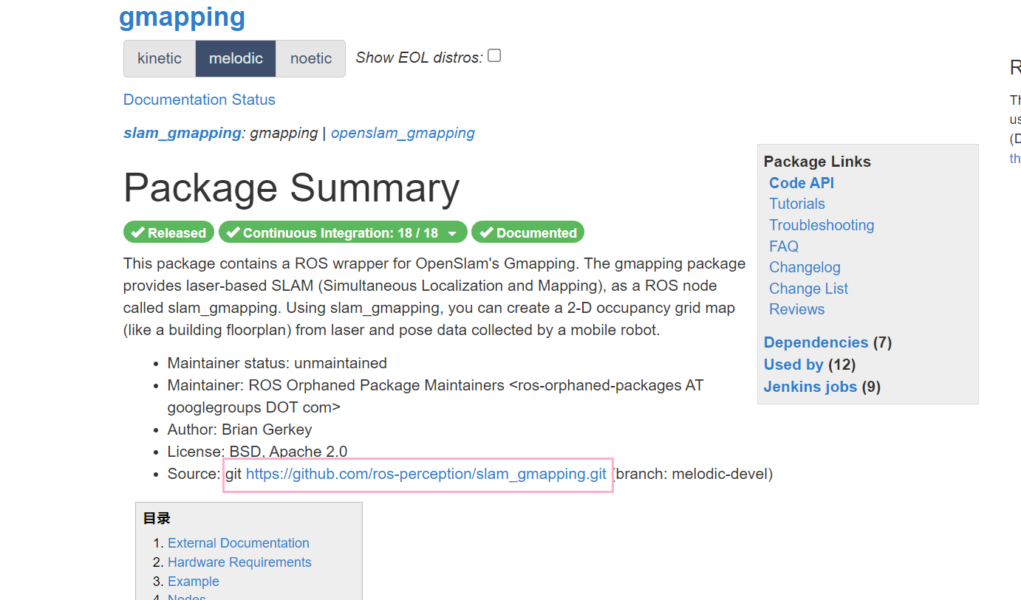Open the Tutorials package link
Image resolution: width=1021 pixels, height=600 pixels.
pos(797,204)
